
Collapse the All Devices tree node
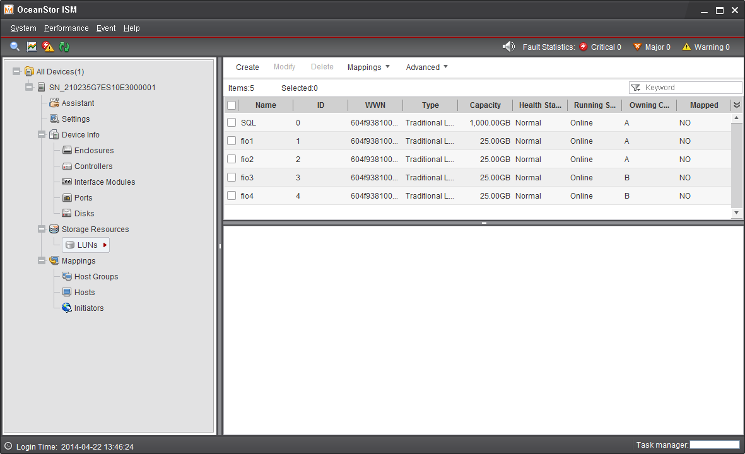point(16,71)
